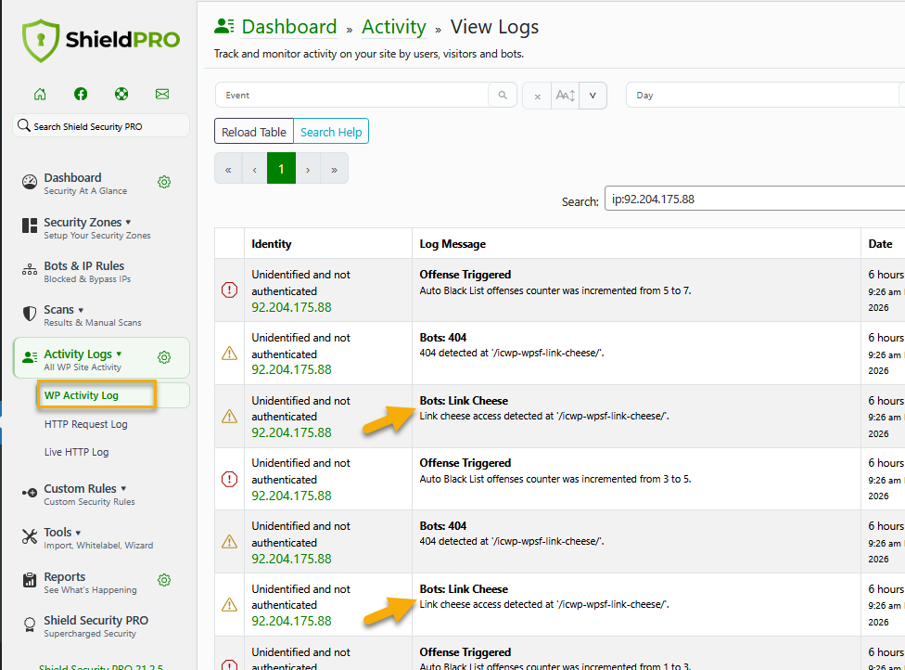Click the ShieldPRO shield logo
The height and width of the screenshot is (670, 905).
pyautogui.click(x=41, y=40)
